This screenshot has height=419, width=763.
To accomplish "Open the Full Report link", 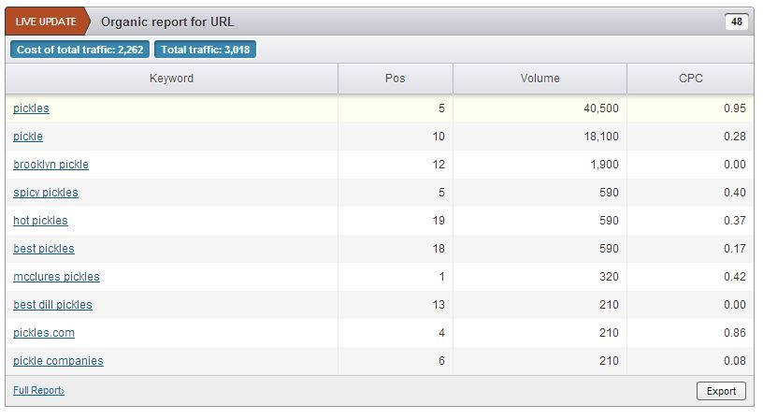I will pyautogui.click(x=38, y=391).
